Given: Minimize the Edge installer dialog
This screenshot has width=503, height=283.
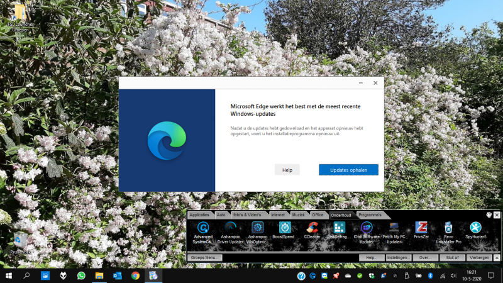Looking at the screenshot, I should [x=360, y=83].
